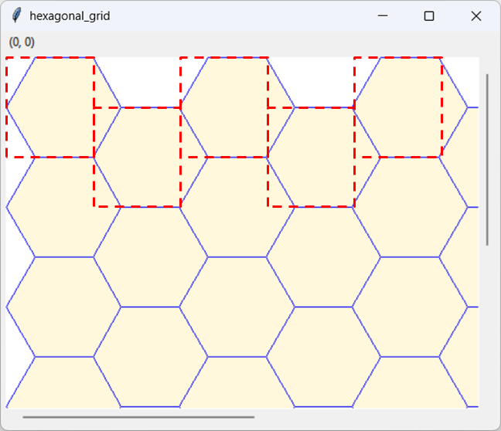Close the hexagonal_grid window

476,15
